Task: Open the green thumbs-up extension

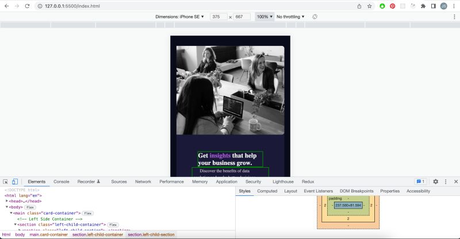Action: pyautogui.click(x=382, y=6)
